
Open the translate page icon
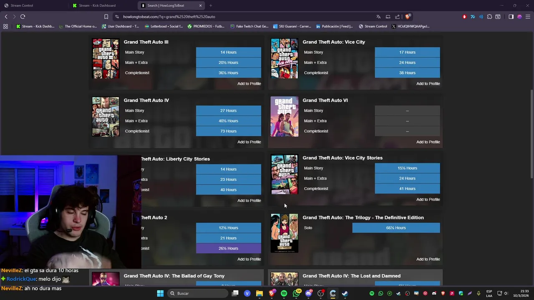(x=378, y=17)
